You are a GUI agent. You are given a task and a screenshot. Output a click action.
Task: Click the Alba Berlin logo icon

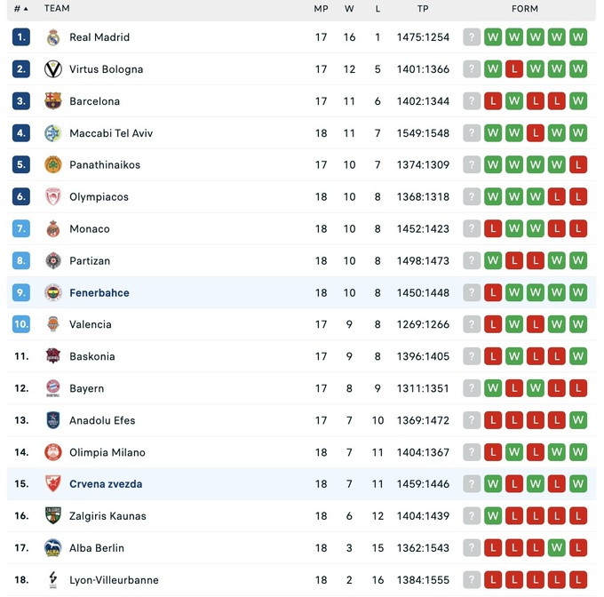coord(53,548)
